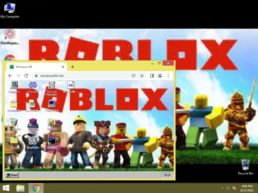Viewport: 258px width, 193px height.
Task: Click the system clock 4:04 PM
Action: (247, 188)
